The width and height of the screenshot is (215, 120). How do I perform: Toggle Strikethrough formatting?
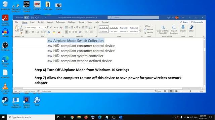click(38, 32)
